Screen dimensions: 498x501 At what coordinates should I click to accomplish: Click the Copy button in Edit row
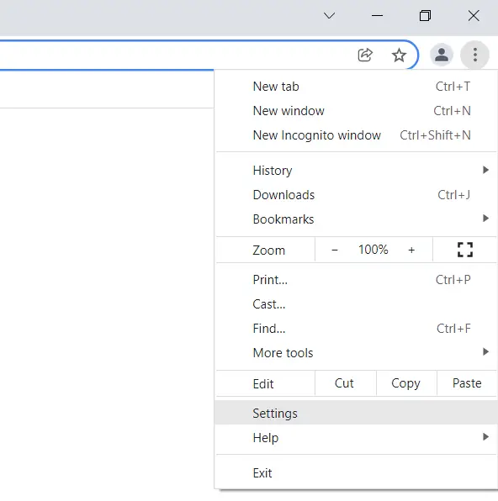(x=406, y=383)
